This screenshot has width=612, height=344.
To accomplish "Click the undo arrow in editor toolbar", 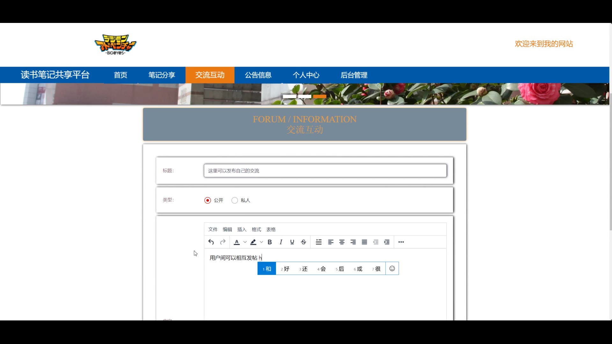I will click(211, 242).
